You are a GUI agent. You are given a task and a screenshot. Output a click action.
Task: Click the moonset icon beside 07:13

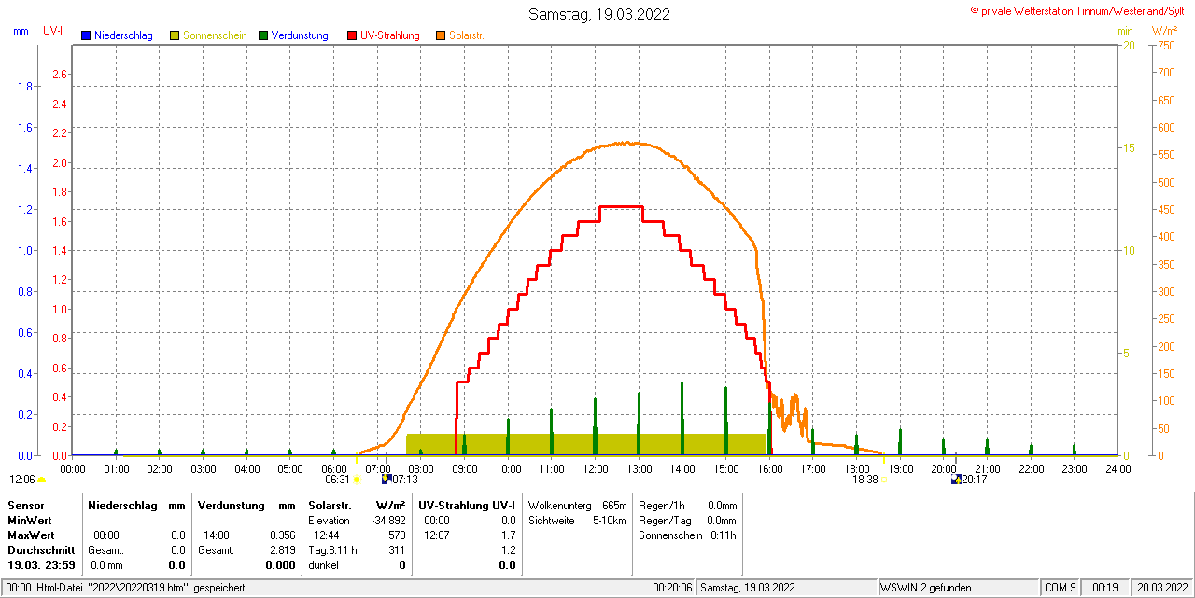(x=387, y=480)
